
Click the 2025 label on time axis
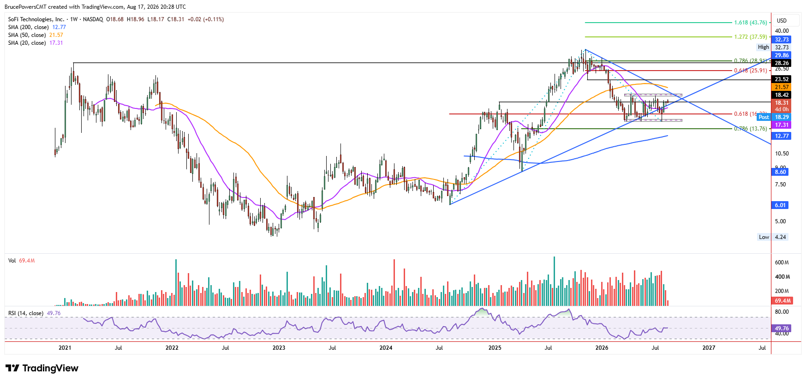pyautogui.click(x=495, y=348)
